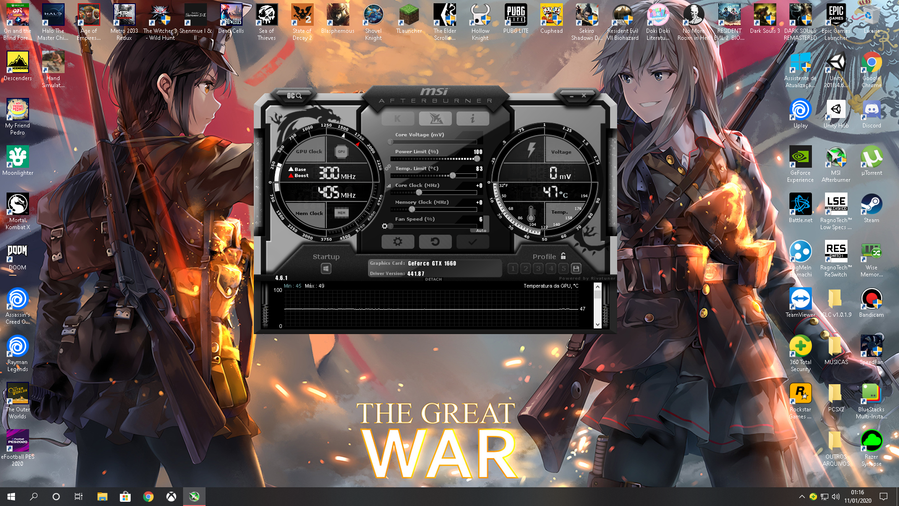Open the Afterburner settings gear button

tap(398, 242)
